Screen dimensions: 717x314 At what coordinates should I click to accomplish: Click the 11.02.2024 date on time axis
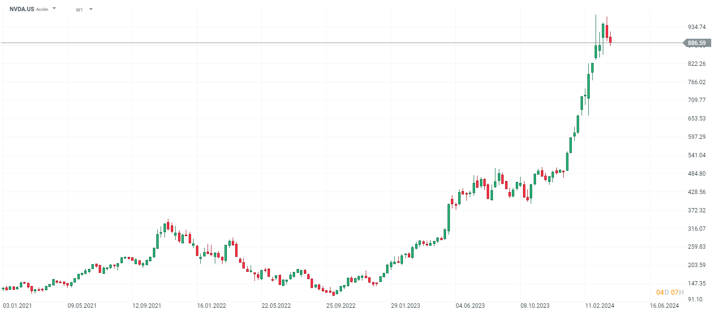[x=600, y=306]
